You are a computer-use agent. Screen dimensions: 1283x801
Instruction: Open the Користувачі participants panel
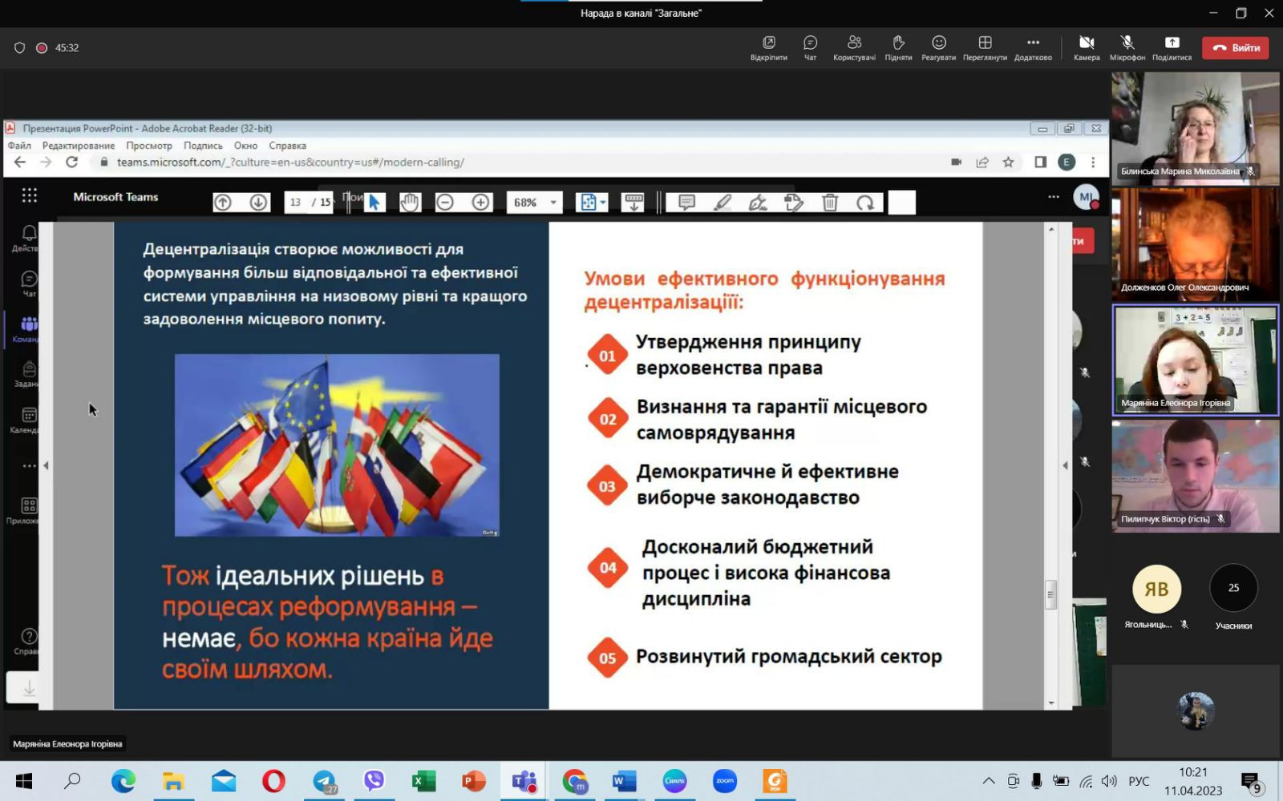(854, 47)
